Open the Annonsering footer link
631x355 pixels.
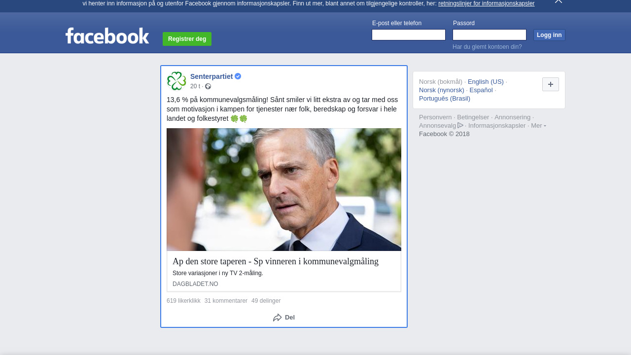512,117
